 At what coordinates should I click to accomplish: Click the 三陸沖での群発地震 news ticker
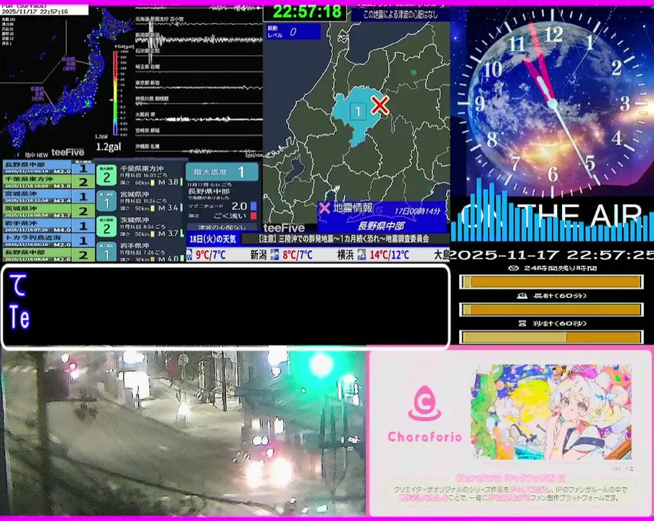[343, 239]
